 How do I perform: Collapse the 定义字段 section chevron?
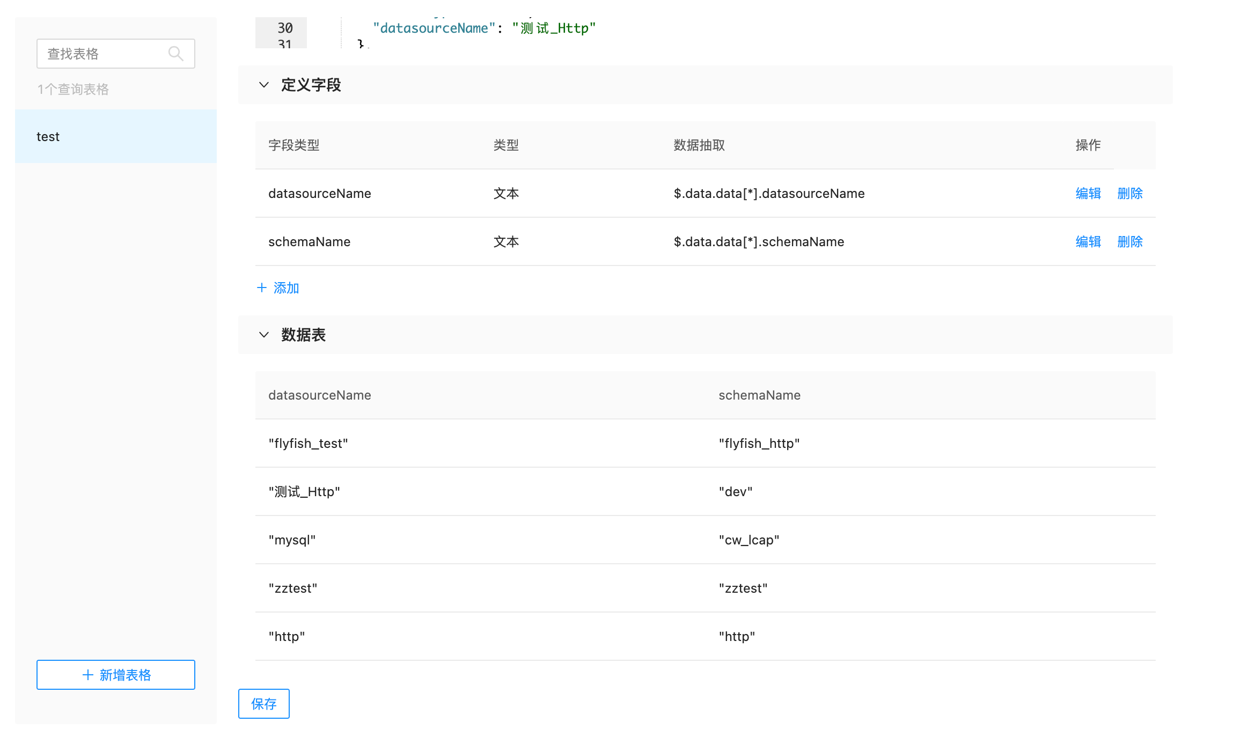(263, 85)
